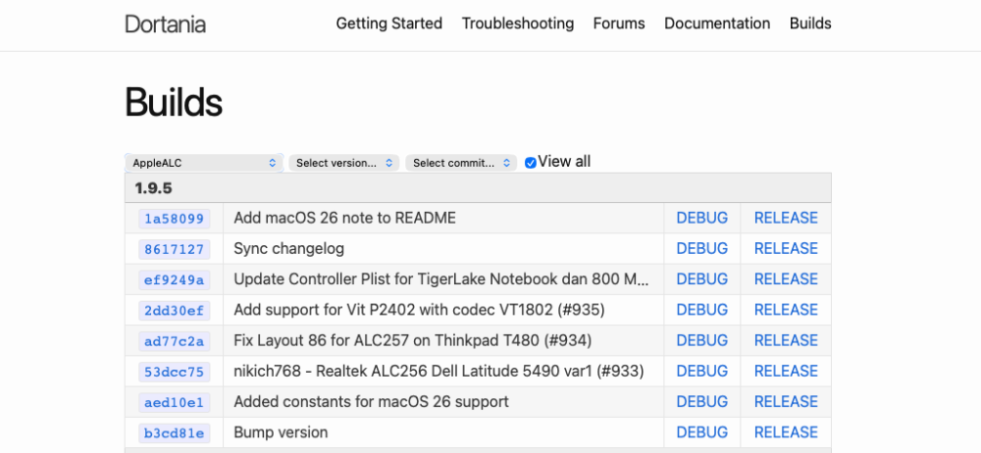Select text 'Add macOS 26 note to README'
Viewport: 981px width, 453px height.
[x=344, y=218]
